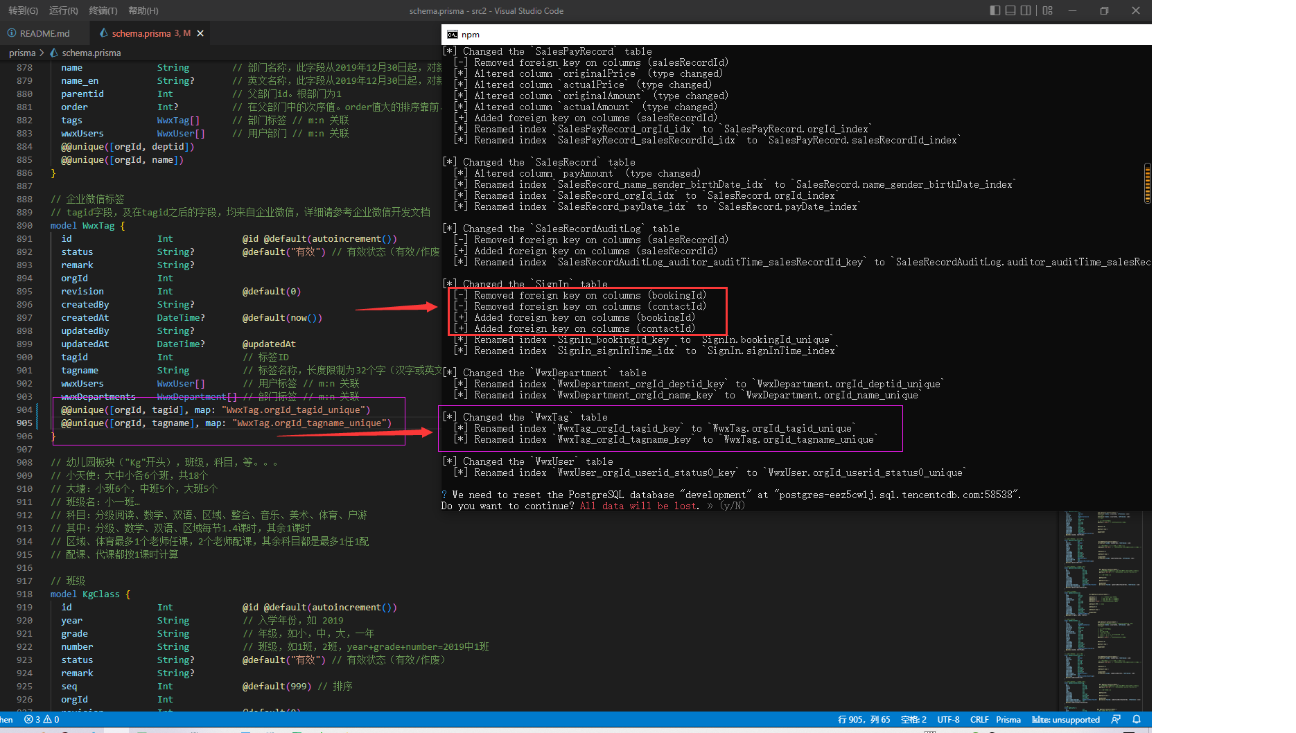1296x733 pixels.
Task: Click the feedback icon in status bar
Action: pos(1117,719)
